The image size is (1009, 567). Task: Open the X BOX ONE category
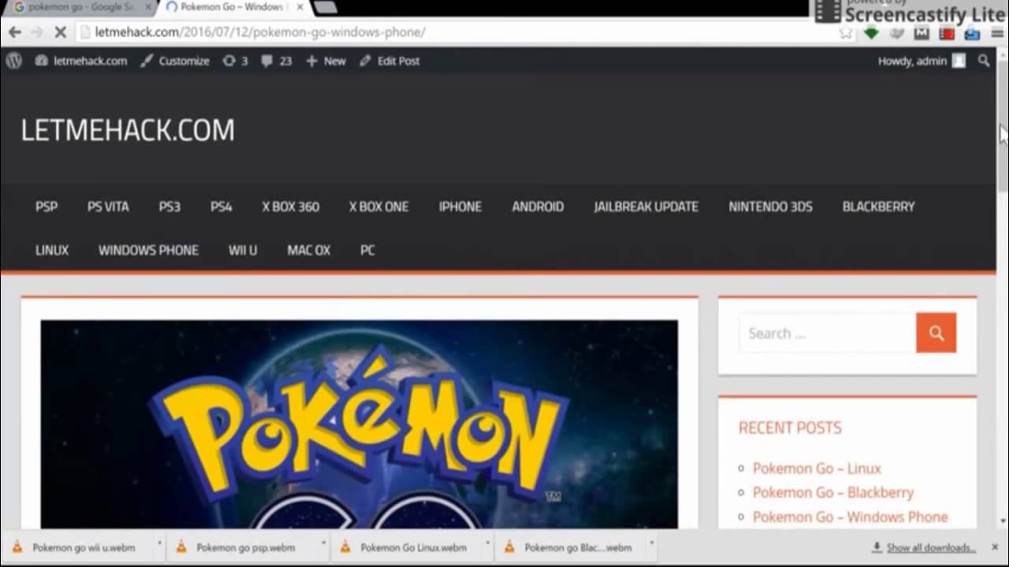[x=379, y=206]
